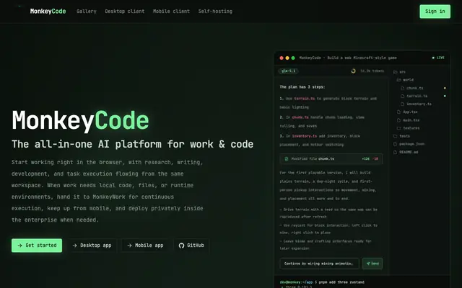Click the spinning progress indicator by tokens

353,71
